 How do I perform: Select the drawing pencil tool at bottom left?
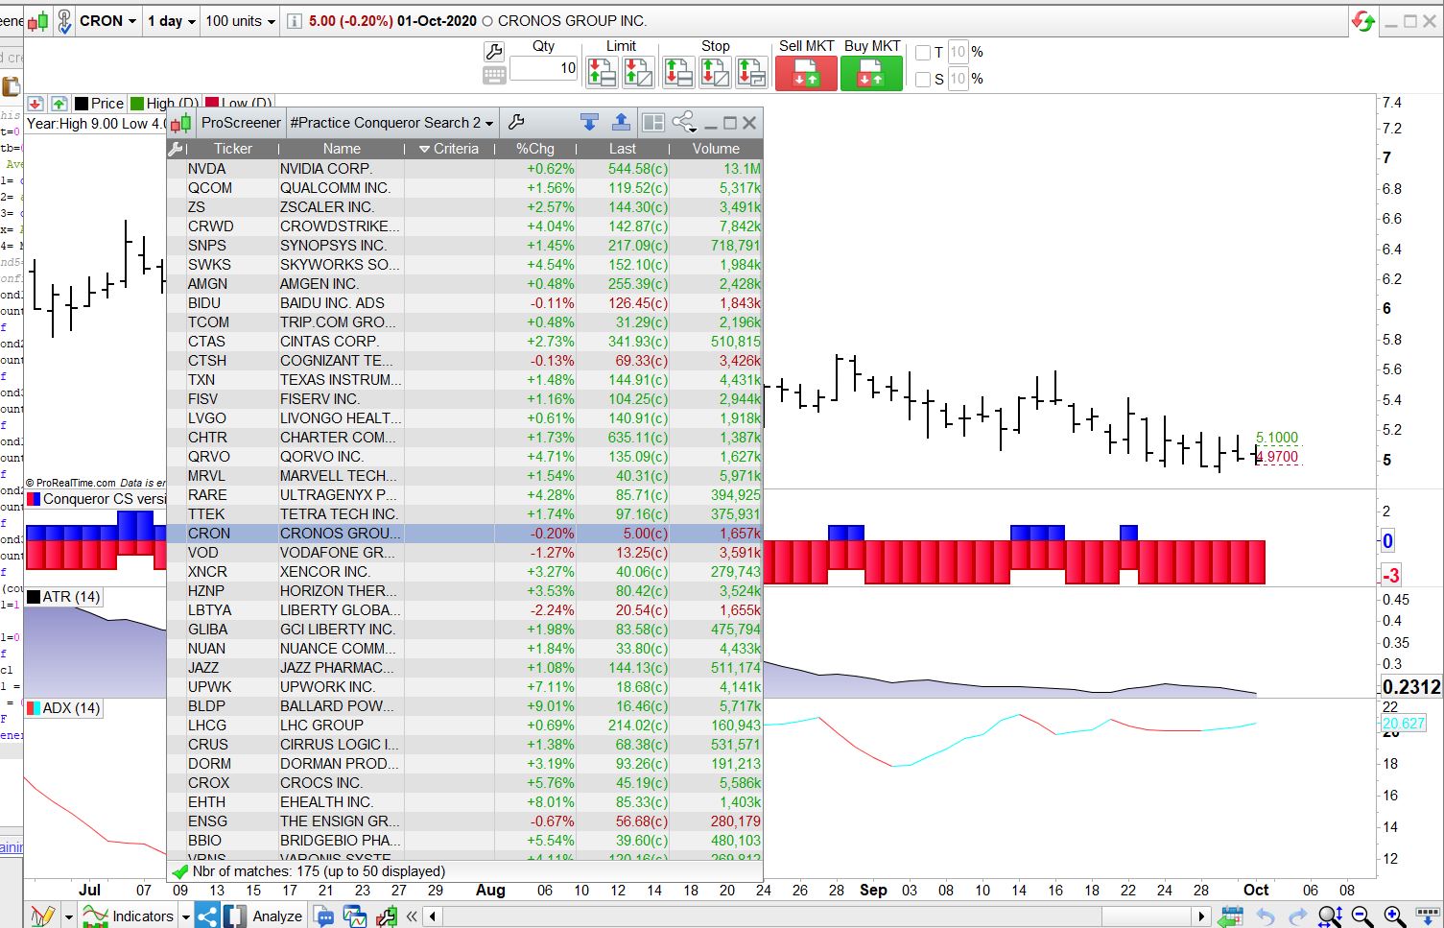click(41, 916)
